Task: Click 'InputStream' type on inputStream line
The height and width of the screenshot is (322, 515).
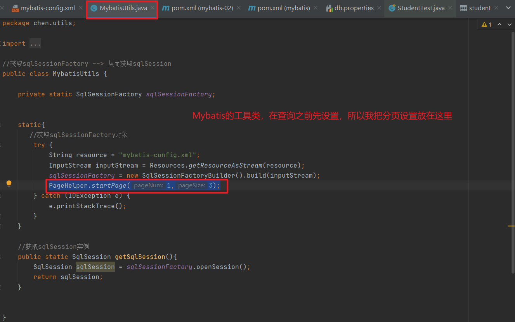Action: coord(70,165)
